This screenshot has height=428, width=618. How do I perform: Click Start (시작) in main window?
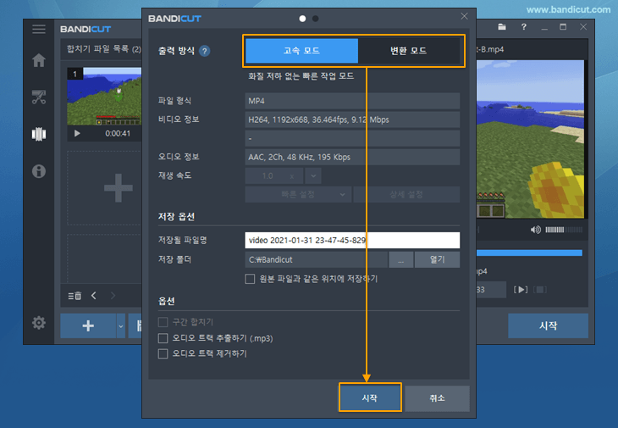coord(548,325)
